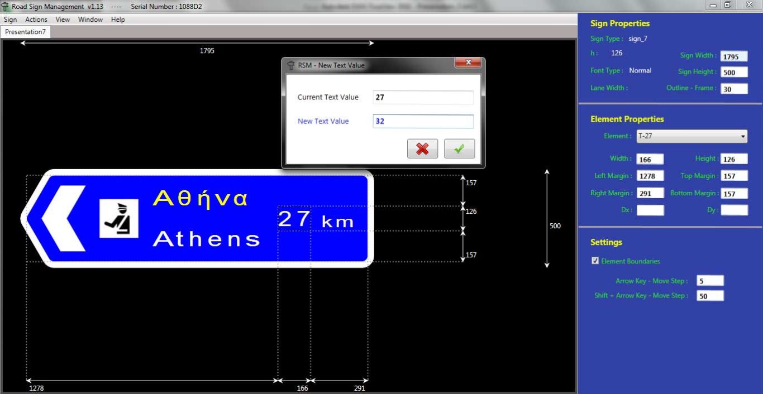Click the app icon in title bar
Viewport: 763px width, 394px height.
[6, 6]
